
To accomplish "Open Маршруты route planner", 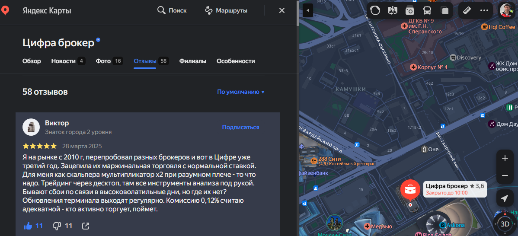I will (226, 10).
